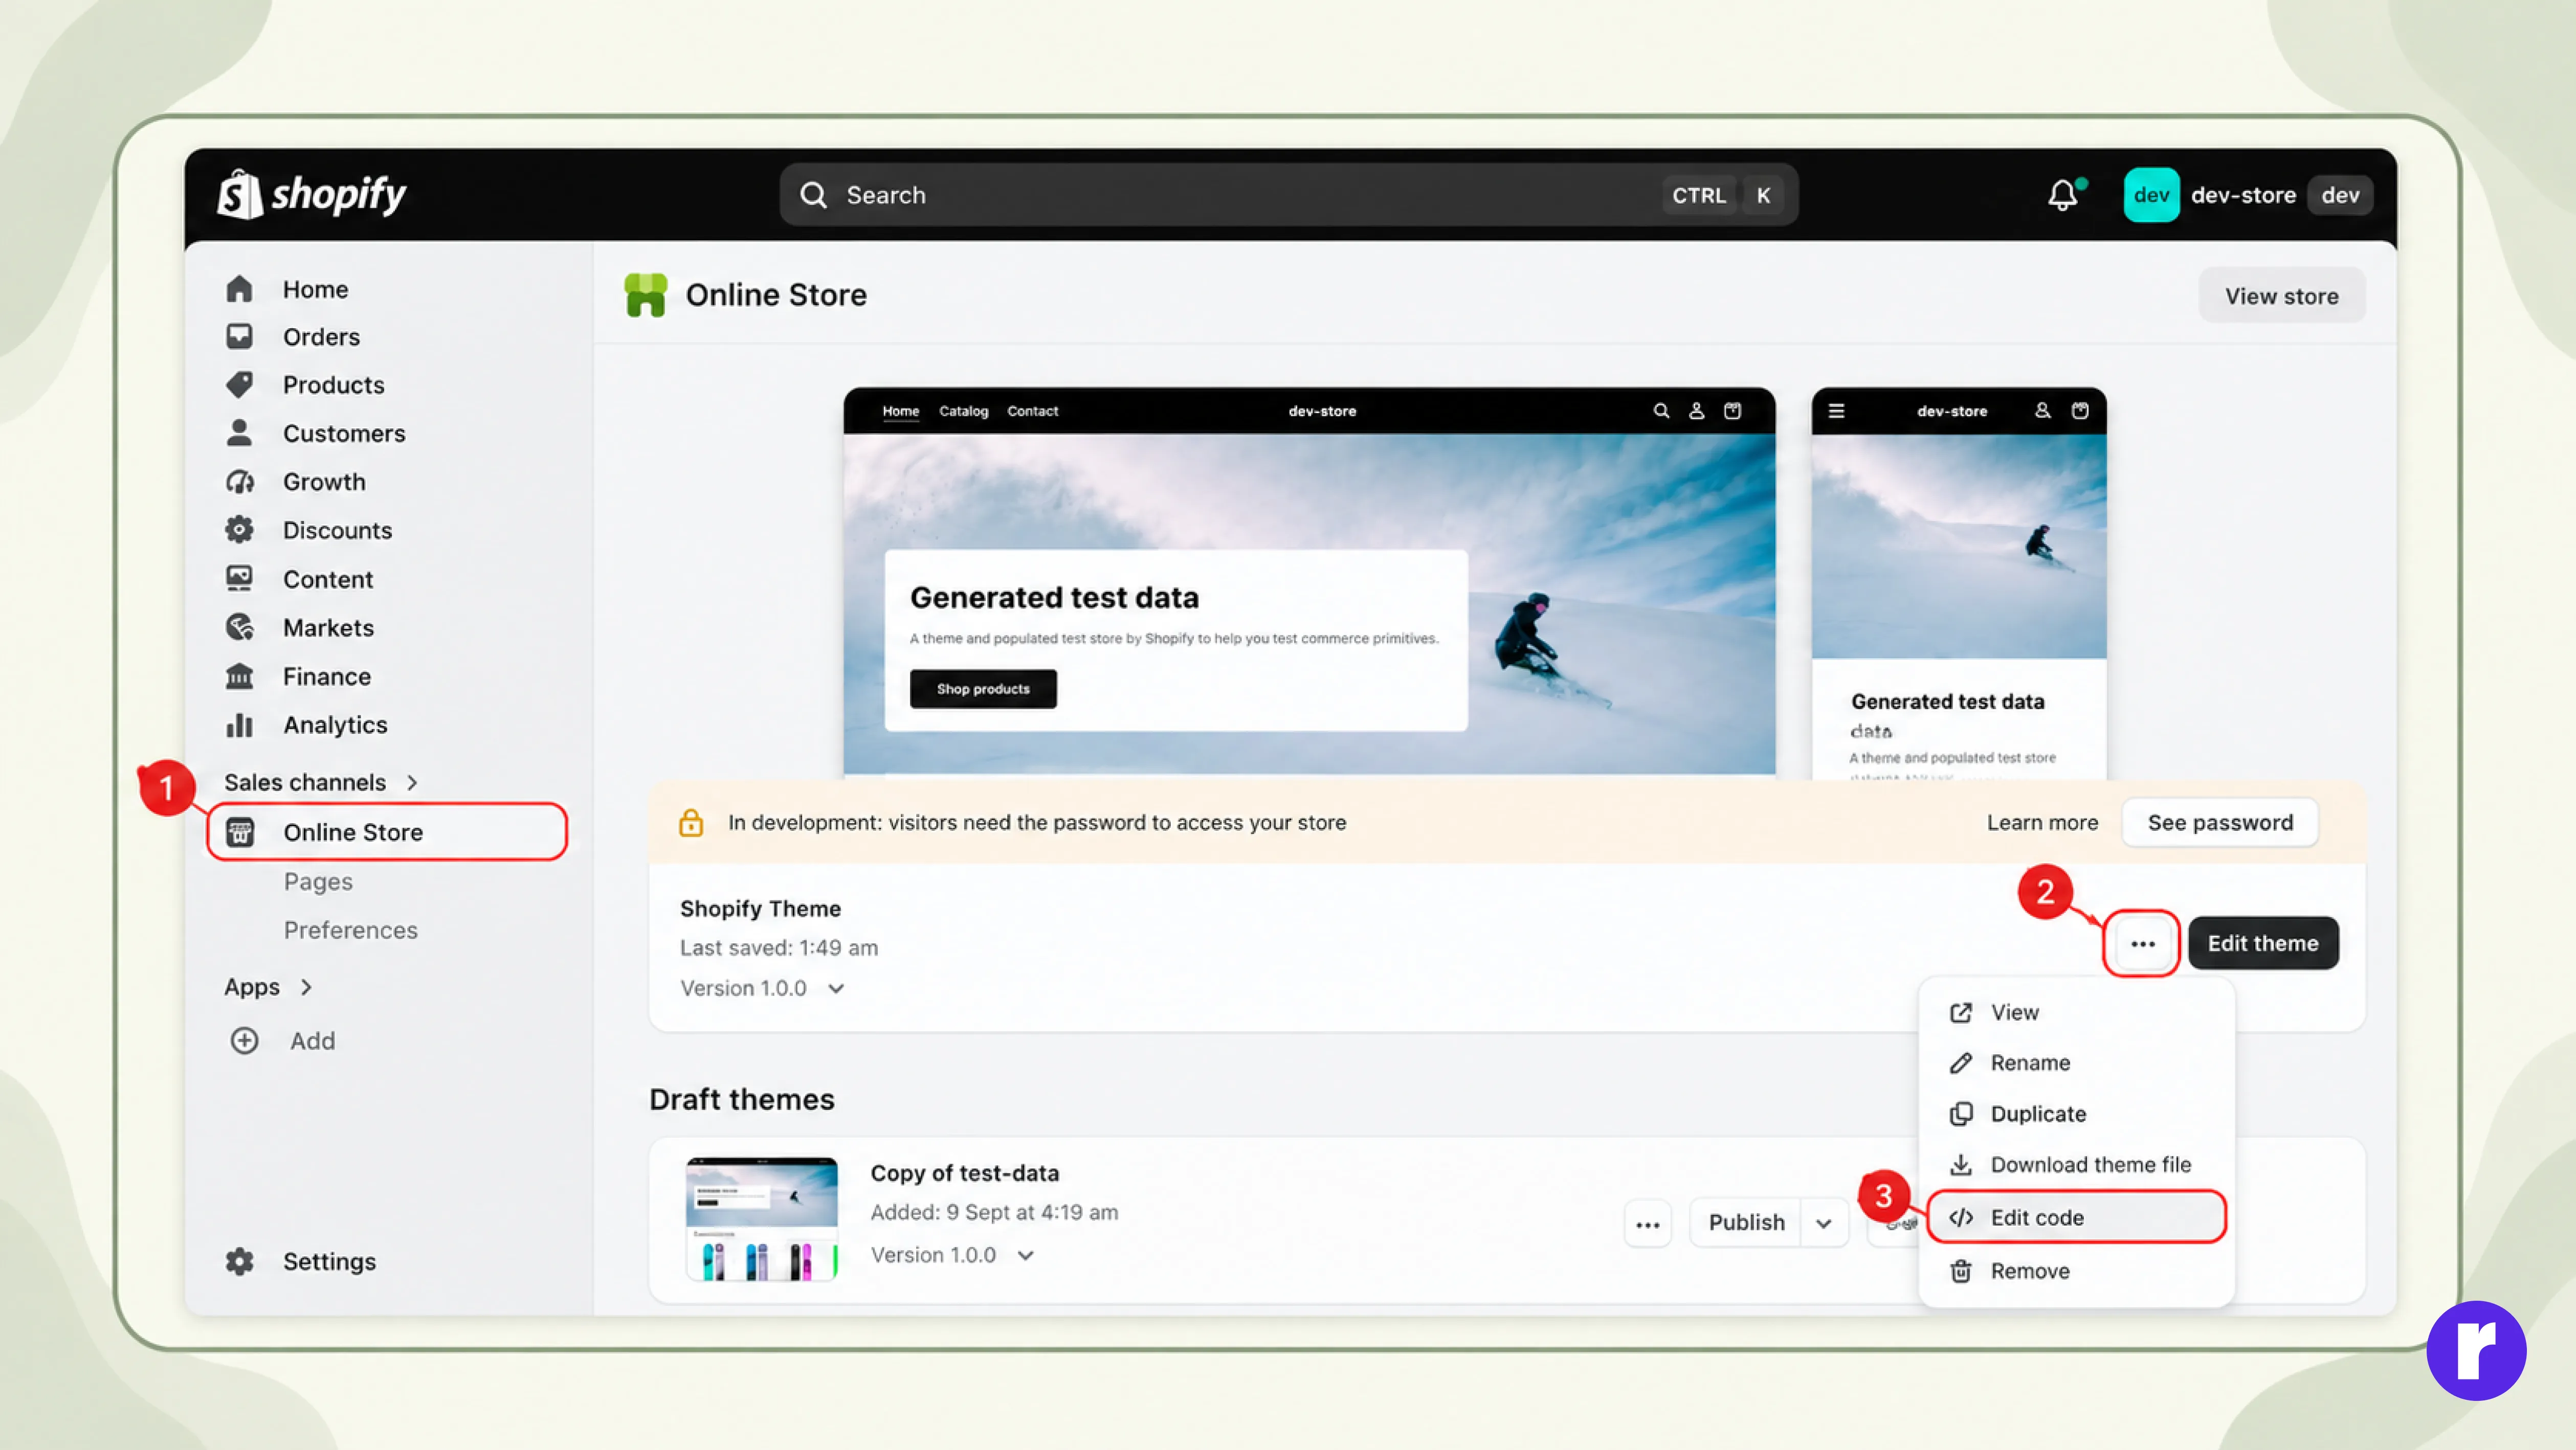Click the Markets globe icon

tap(239, 627)
